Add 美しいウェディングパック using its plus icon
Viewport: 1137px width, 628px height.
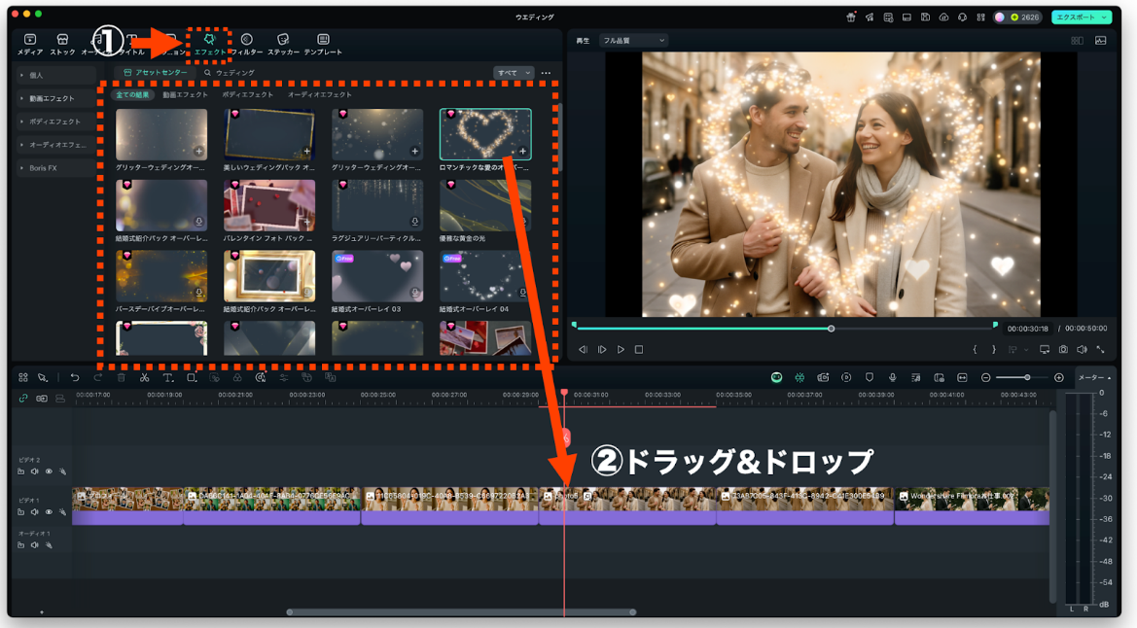point(306,151)
